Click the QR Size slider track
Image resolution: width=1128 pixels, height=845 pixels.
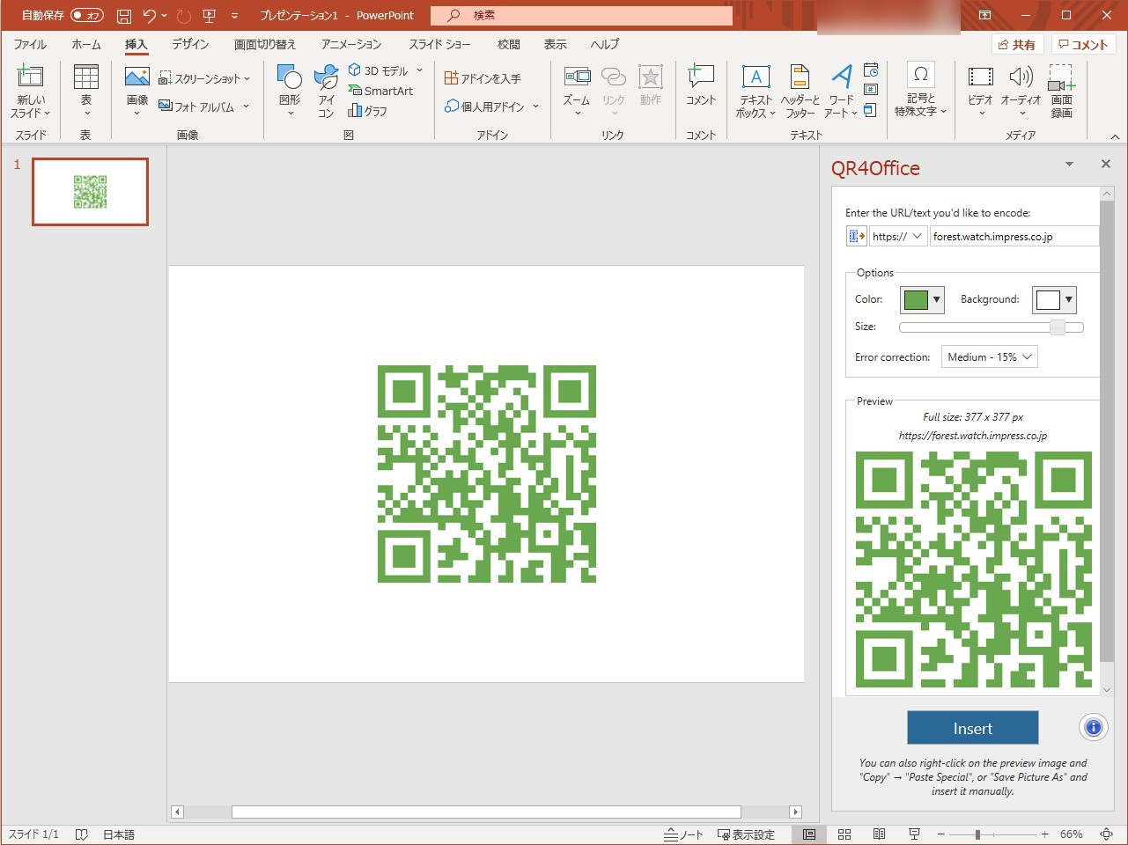pos(977,327)
